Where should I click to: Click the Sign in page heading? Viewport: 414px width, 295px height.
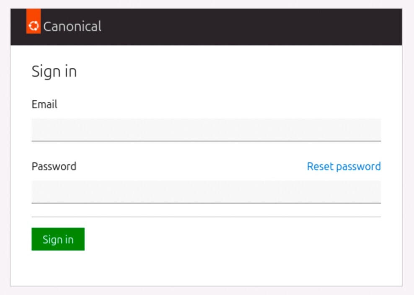tap(54, 72)
